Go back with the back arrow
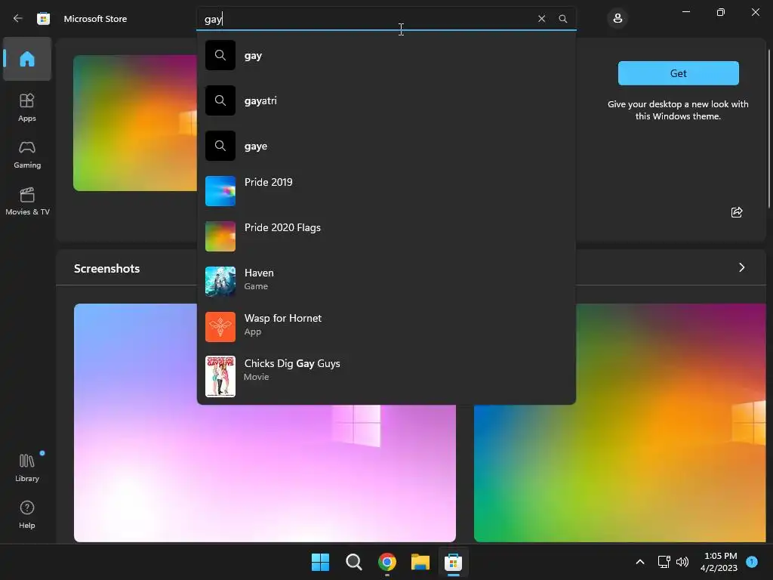The height and width of the screenshot is (580, 773). [18, 18]
